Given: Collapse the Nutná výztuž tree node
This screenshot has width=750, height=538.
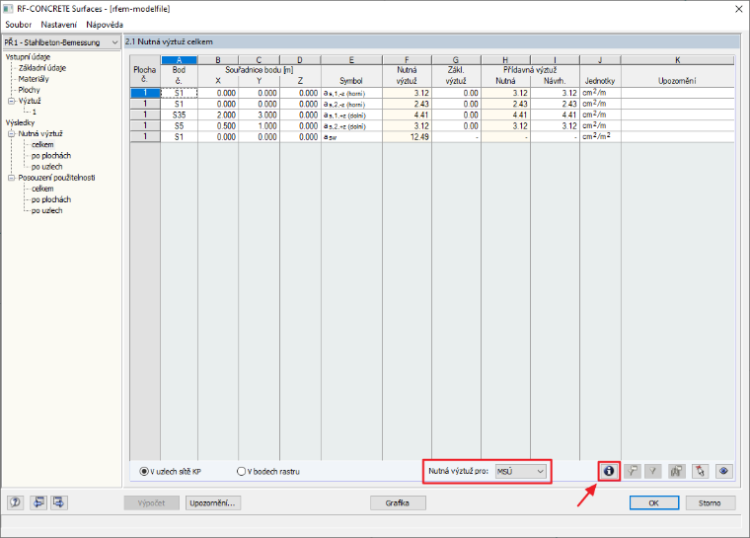Looking at the screenshot, I should [x=12, y=134].
